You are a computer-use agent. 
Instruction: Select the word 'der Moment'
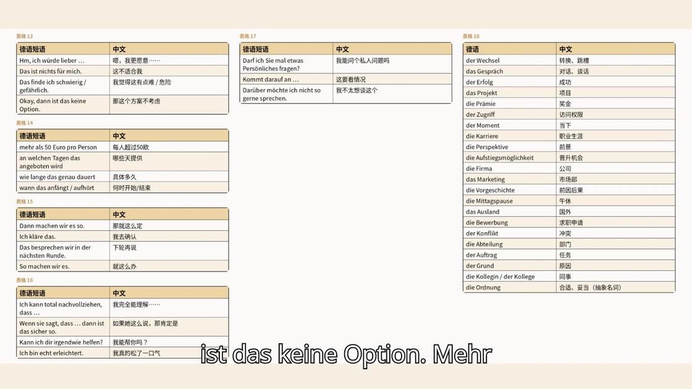(x=483, y=125)
